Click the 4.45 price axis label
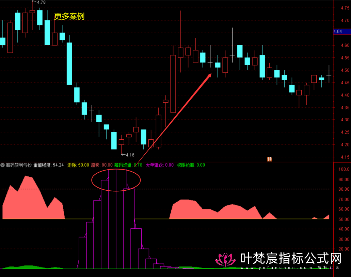351x277 pixels. [x=345, y=83]
